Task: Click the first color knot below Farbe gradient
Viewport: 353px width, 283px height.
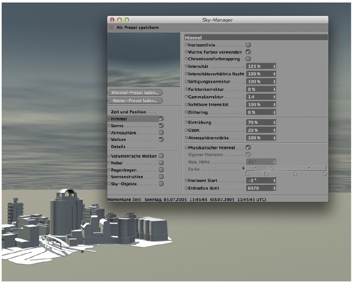Action: (247, 174)
